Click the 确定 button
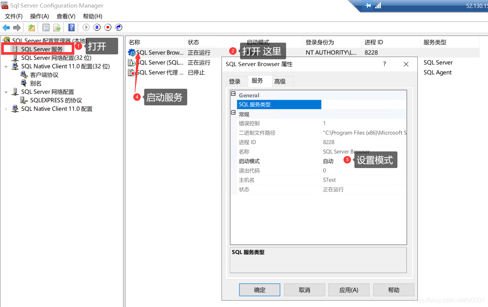Image resolution: width=488 pixels, height=307 pixels. [x=260, y=290]
